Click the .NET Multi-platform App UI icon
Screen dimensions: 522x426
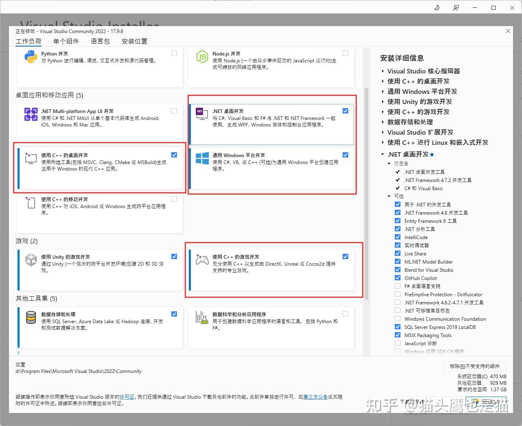coord(31,114)
